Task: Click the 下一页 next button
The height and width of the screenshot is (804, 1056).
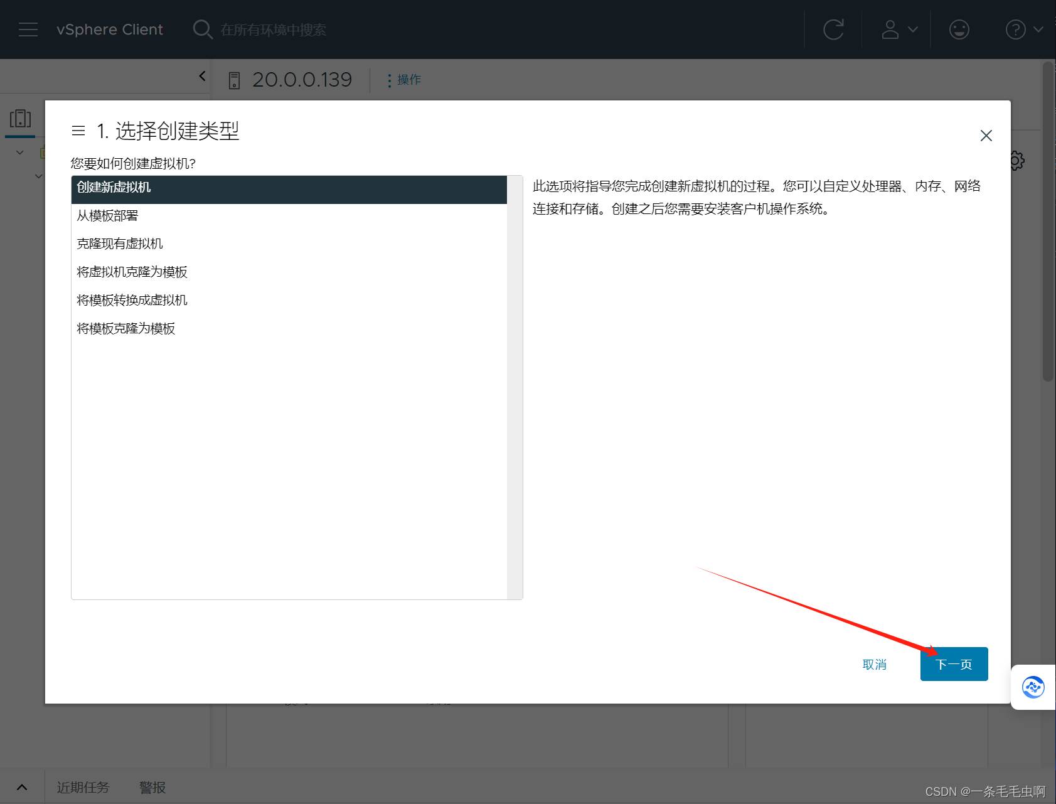Action: point(954,664)
